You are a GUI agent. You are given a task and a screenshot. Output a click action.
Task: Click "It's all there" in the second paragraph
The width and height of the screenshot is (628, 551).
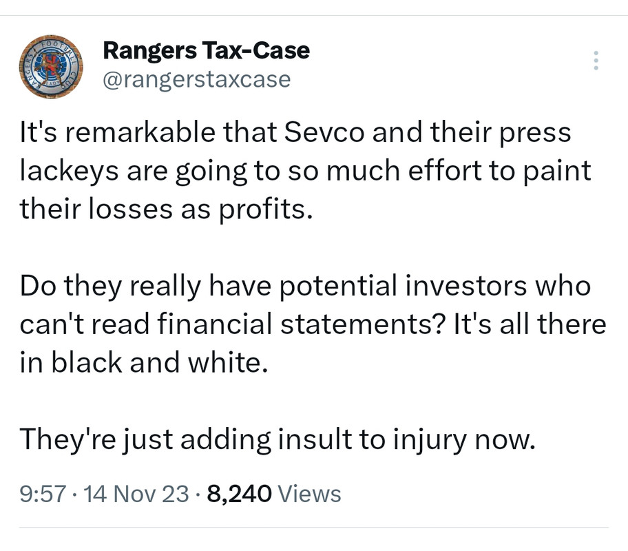(530, 324)
